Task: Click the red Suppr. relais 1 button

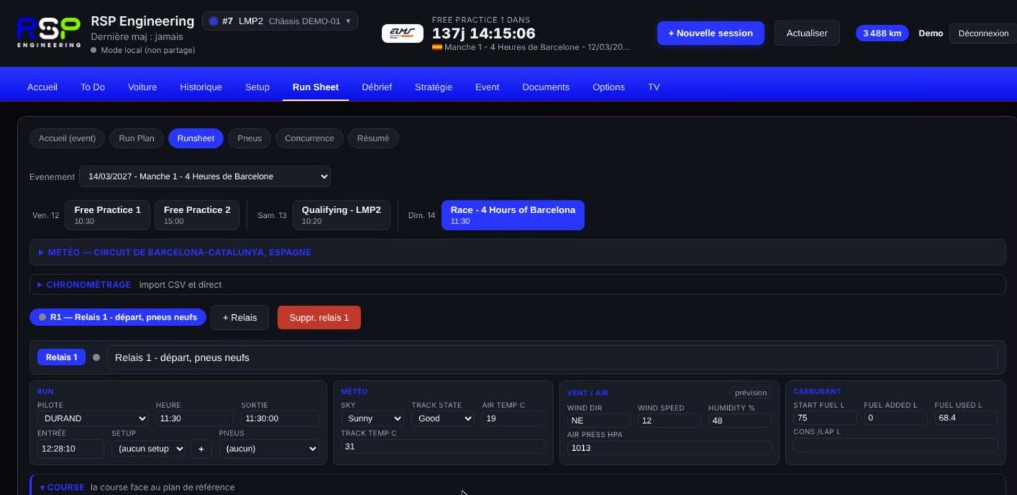Action: pyautogui.click(x=319, y=317)
